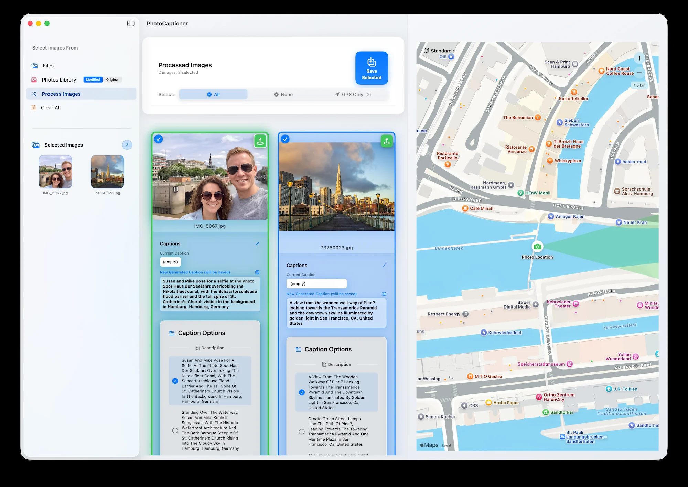Toggle the sidebar panel icon
This screenshot has width=688, height=487.
(131, 23)
